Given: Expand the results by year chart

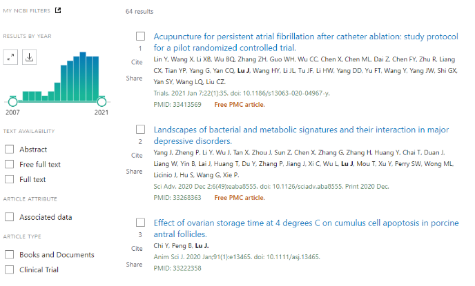Looking at the screenshot, I should [10, 57].
